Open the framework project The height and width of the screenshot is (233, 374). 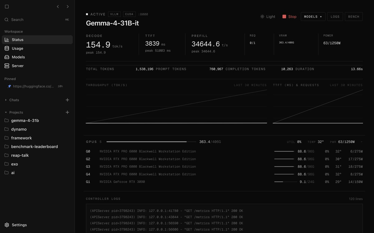pos(37,138)
